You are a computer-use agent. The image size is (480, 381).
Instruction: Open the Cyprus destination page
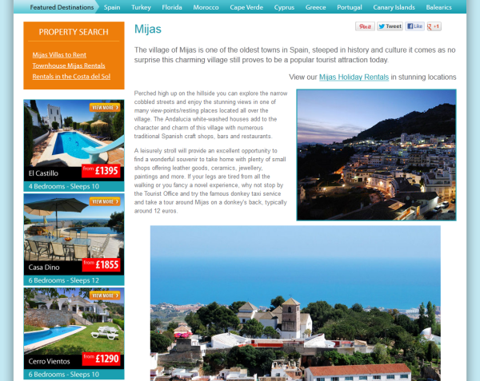click(x=284, y=7)
